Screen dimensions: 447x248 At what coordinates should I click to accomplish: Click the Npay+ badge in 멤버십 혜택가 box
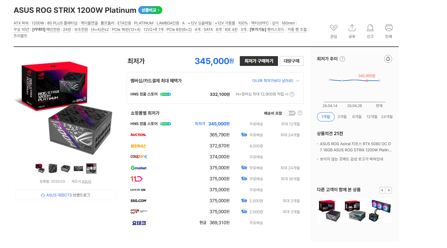coord(165,94)
